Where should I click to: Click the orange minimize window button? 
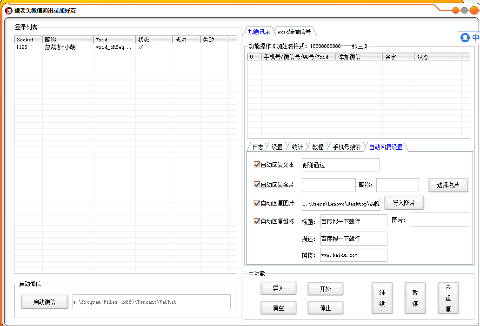pos(455,10)
